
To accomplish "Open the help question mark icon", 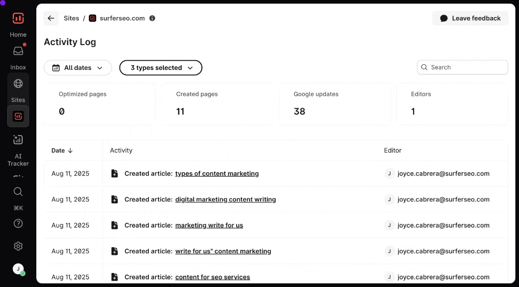I will click(x=18, y=224).
